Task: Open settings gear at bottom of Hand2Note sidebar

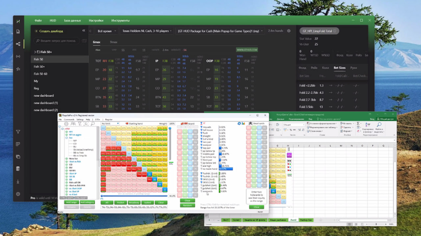Action: point(18,194)
